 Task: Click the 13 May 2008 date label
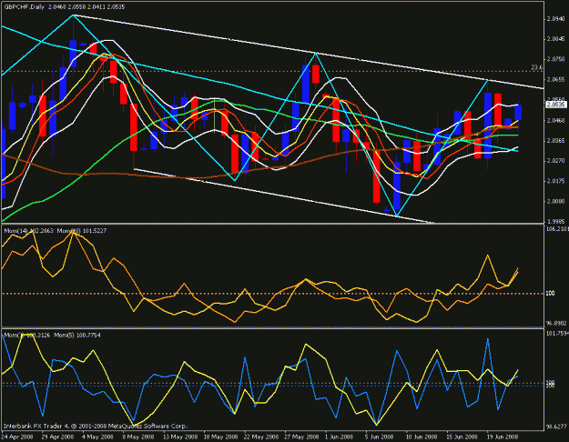(x=181, y=437)
